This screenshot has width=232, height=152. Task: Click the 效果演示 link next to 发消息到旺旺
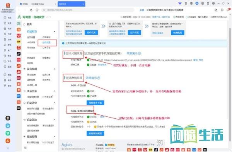click(x=91, y=78)
